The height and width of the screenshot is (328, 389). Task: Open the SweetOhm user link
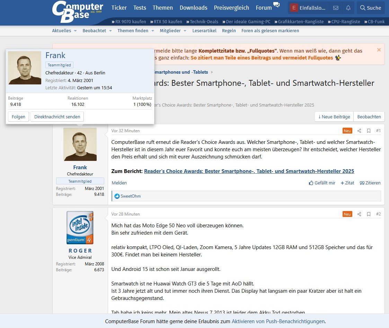pos(131,196)
